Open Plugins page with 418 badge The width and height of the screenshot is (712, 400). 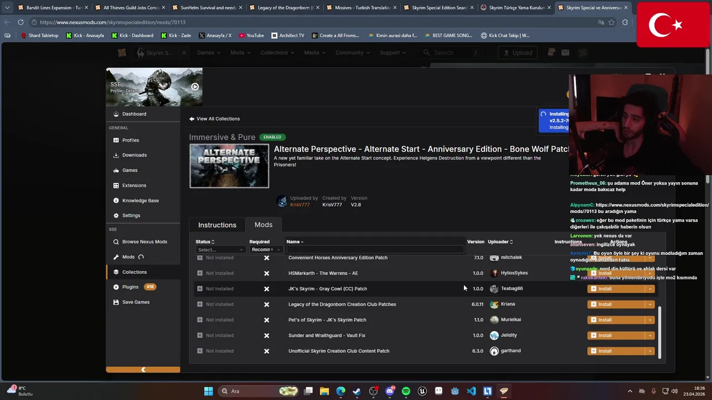130,287
